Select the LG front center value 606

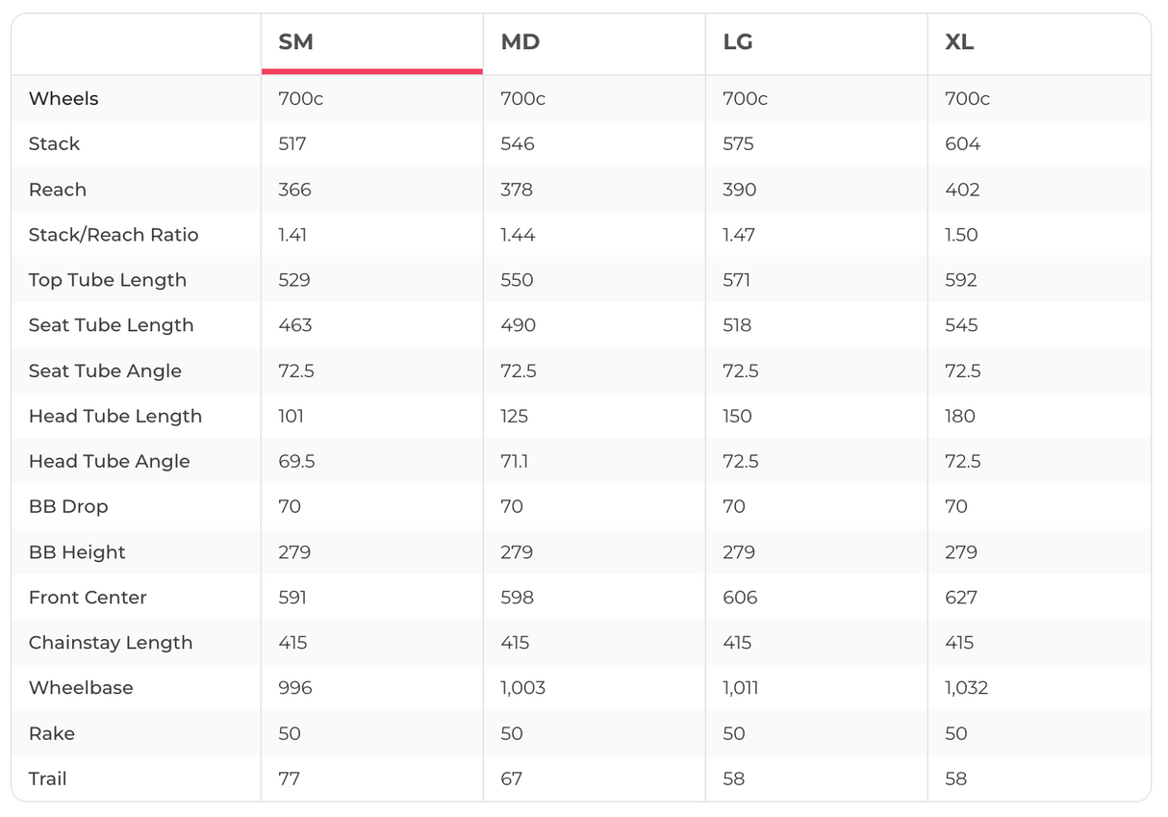pyautogui.click(x=740, y=598)
